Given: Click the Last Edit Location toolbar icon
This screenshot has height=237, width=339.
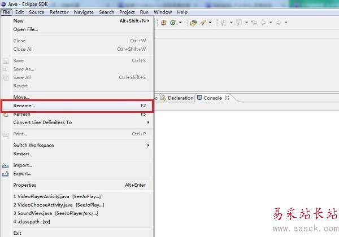Looking at the screenshot, I should pyautogui.click(x=254, y=22).
